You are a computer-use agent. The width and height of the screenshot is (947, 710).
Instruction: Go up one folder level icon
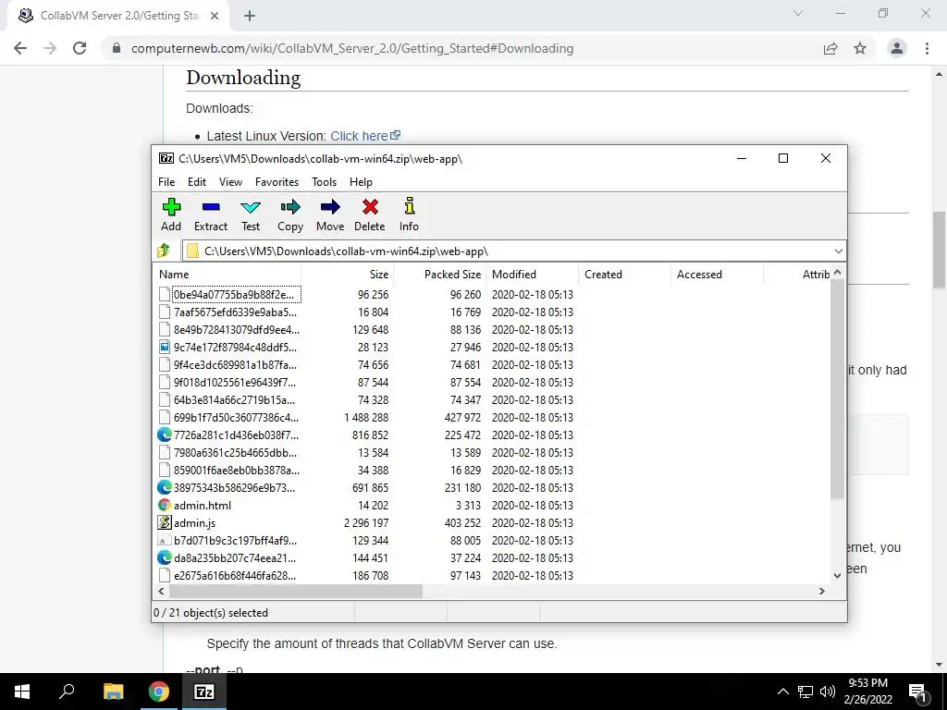point(164,251)
